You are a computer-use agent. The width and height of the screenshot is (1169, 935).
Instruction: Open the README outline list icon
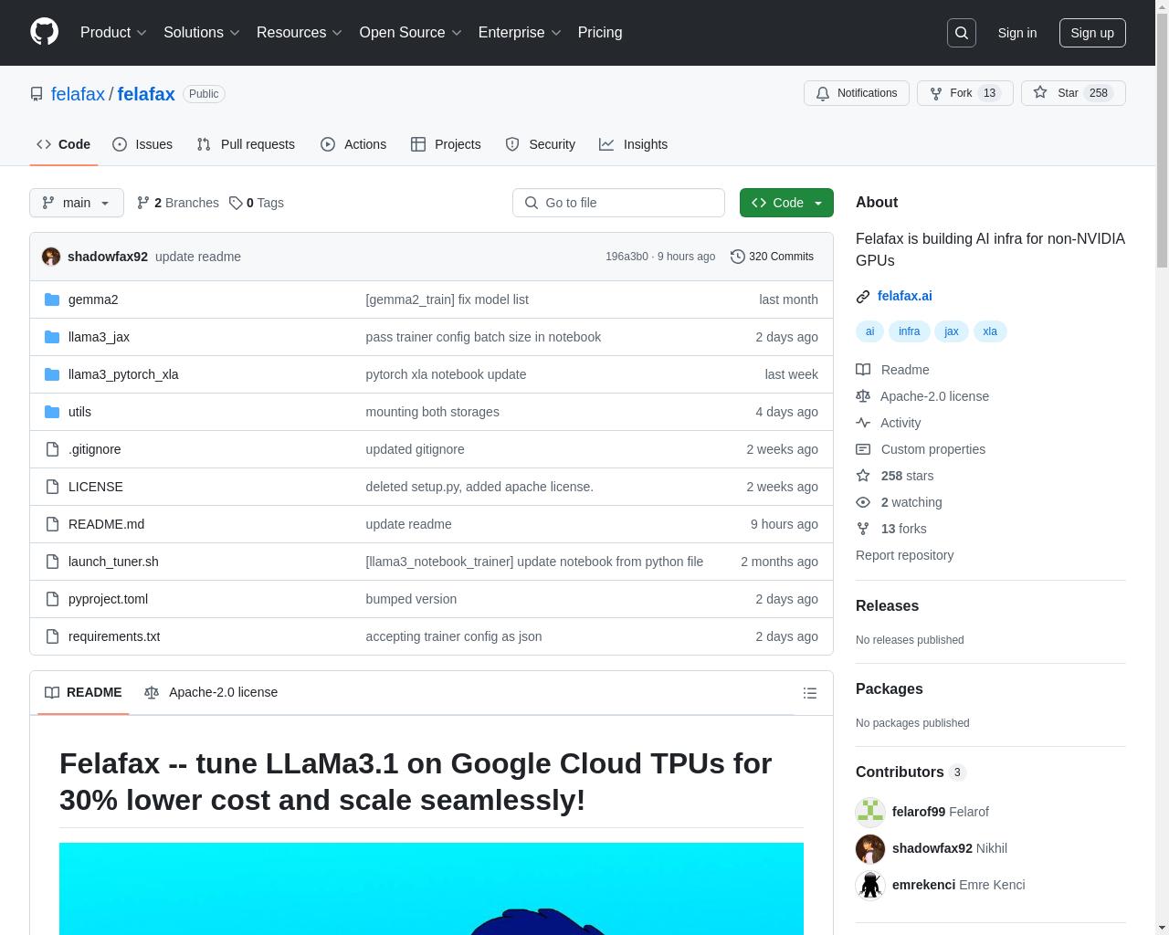(x=809, y=693)
